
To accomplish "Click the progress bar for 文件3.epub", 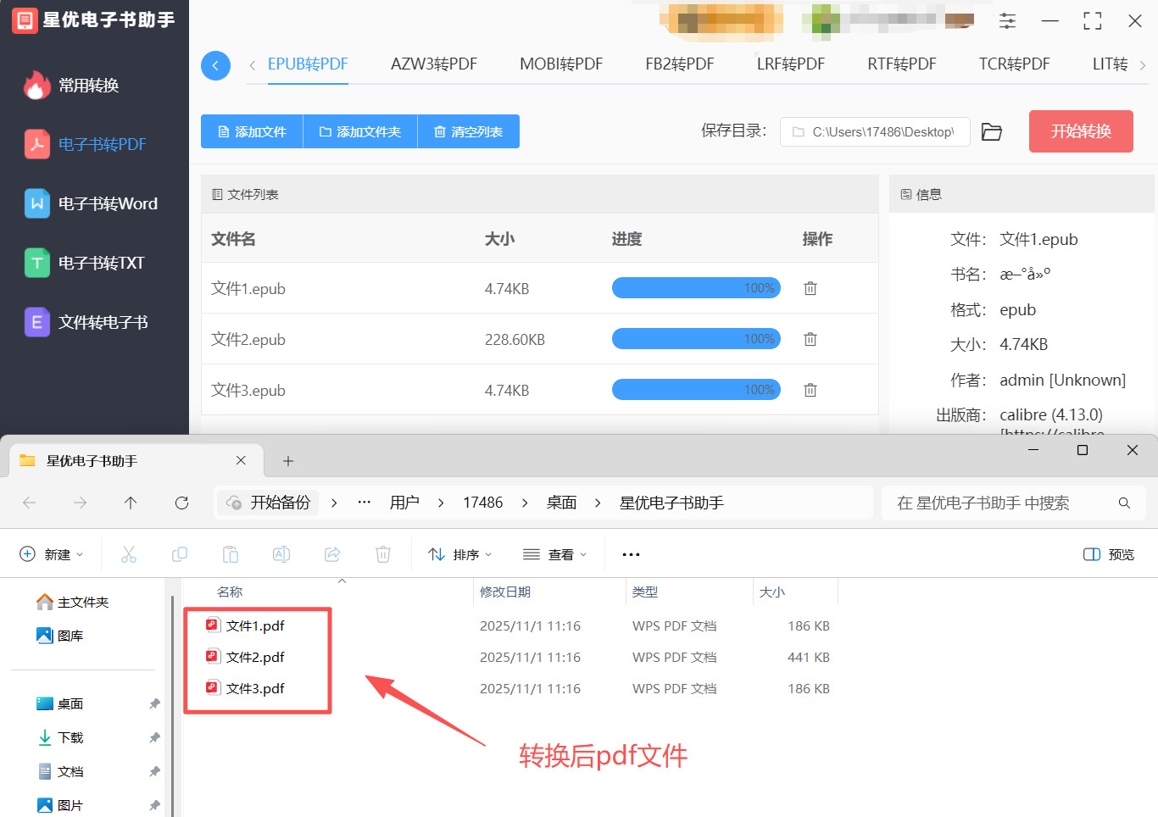I will point(696,390).
